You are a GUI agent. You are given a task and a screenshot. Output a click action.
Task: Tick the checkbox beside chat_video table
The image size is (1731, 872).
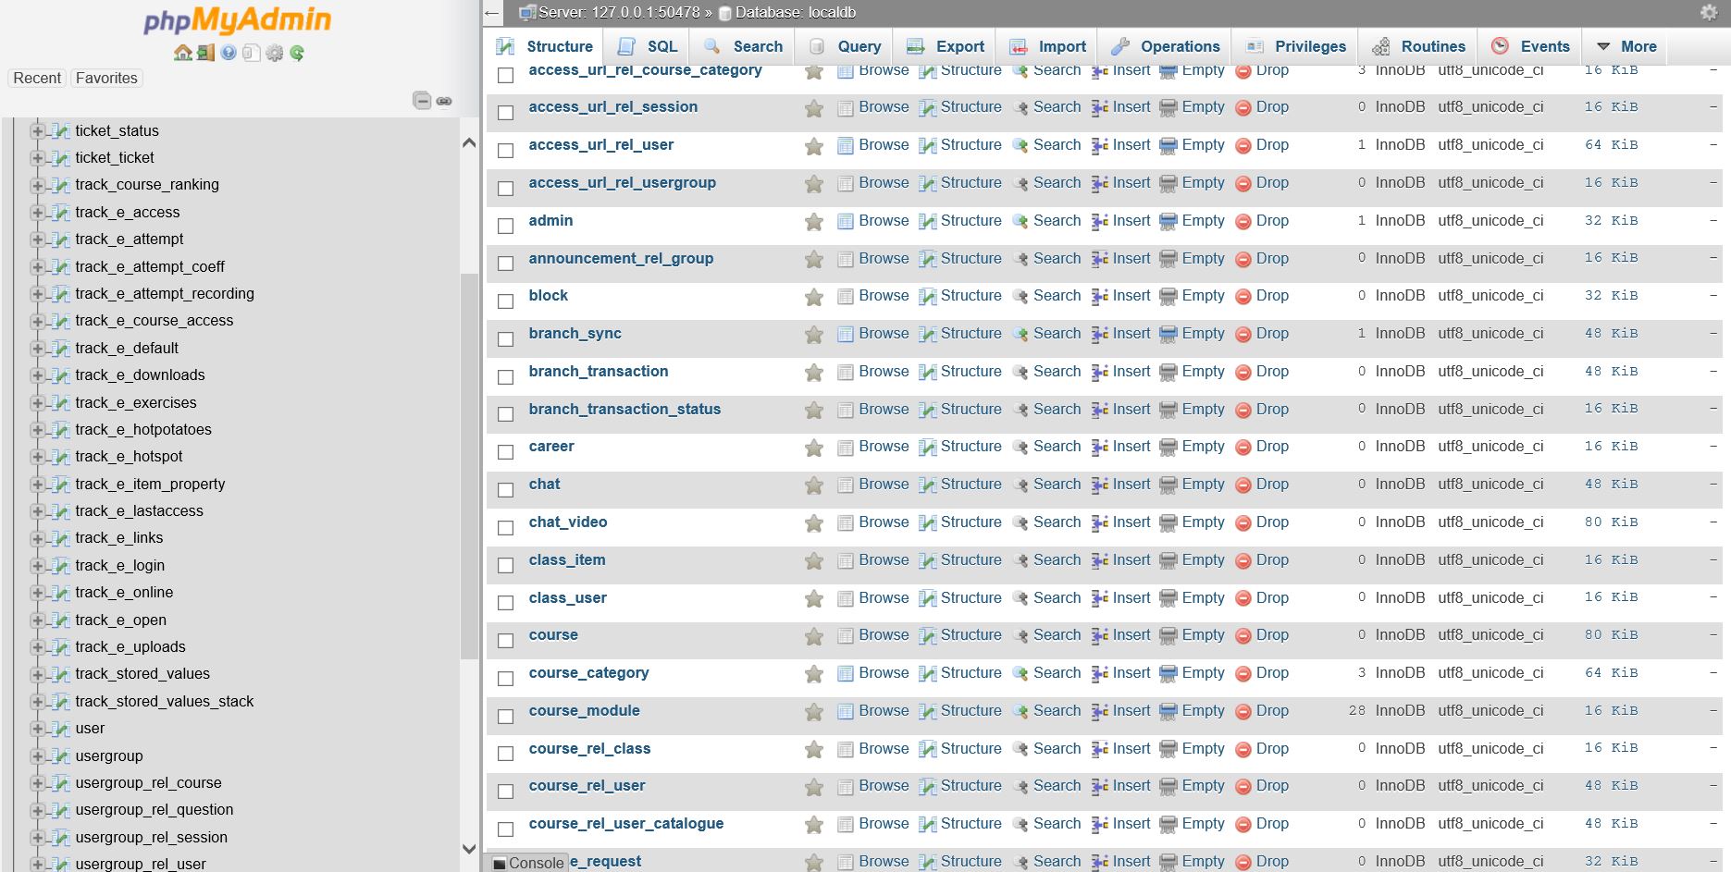pyautogui.click(x=505, y=527)
